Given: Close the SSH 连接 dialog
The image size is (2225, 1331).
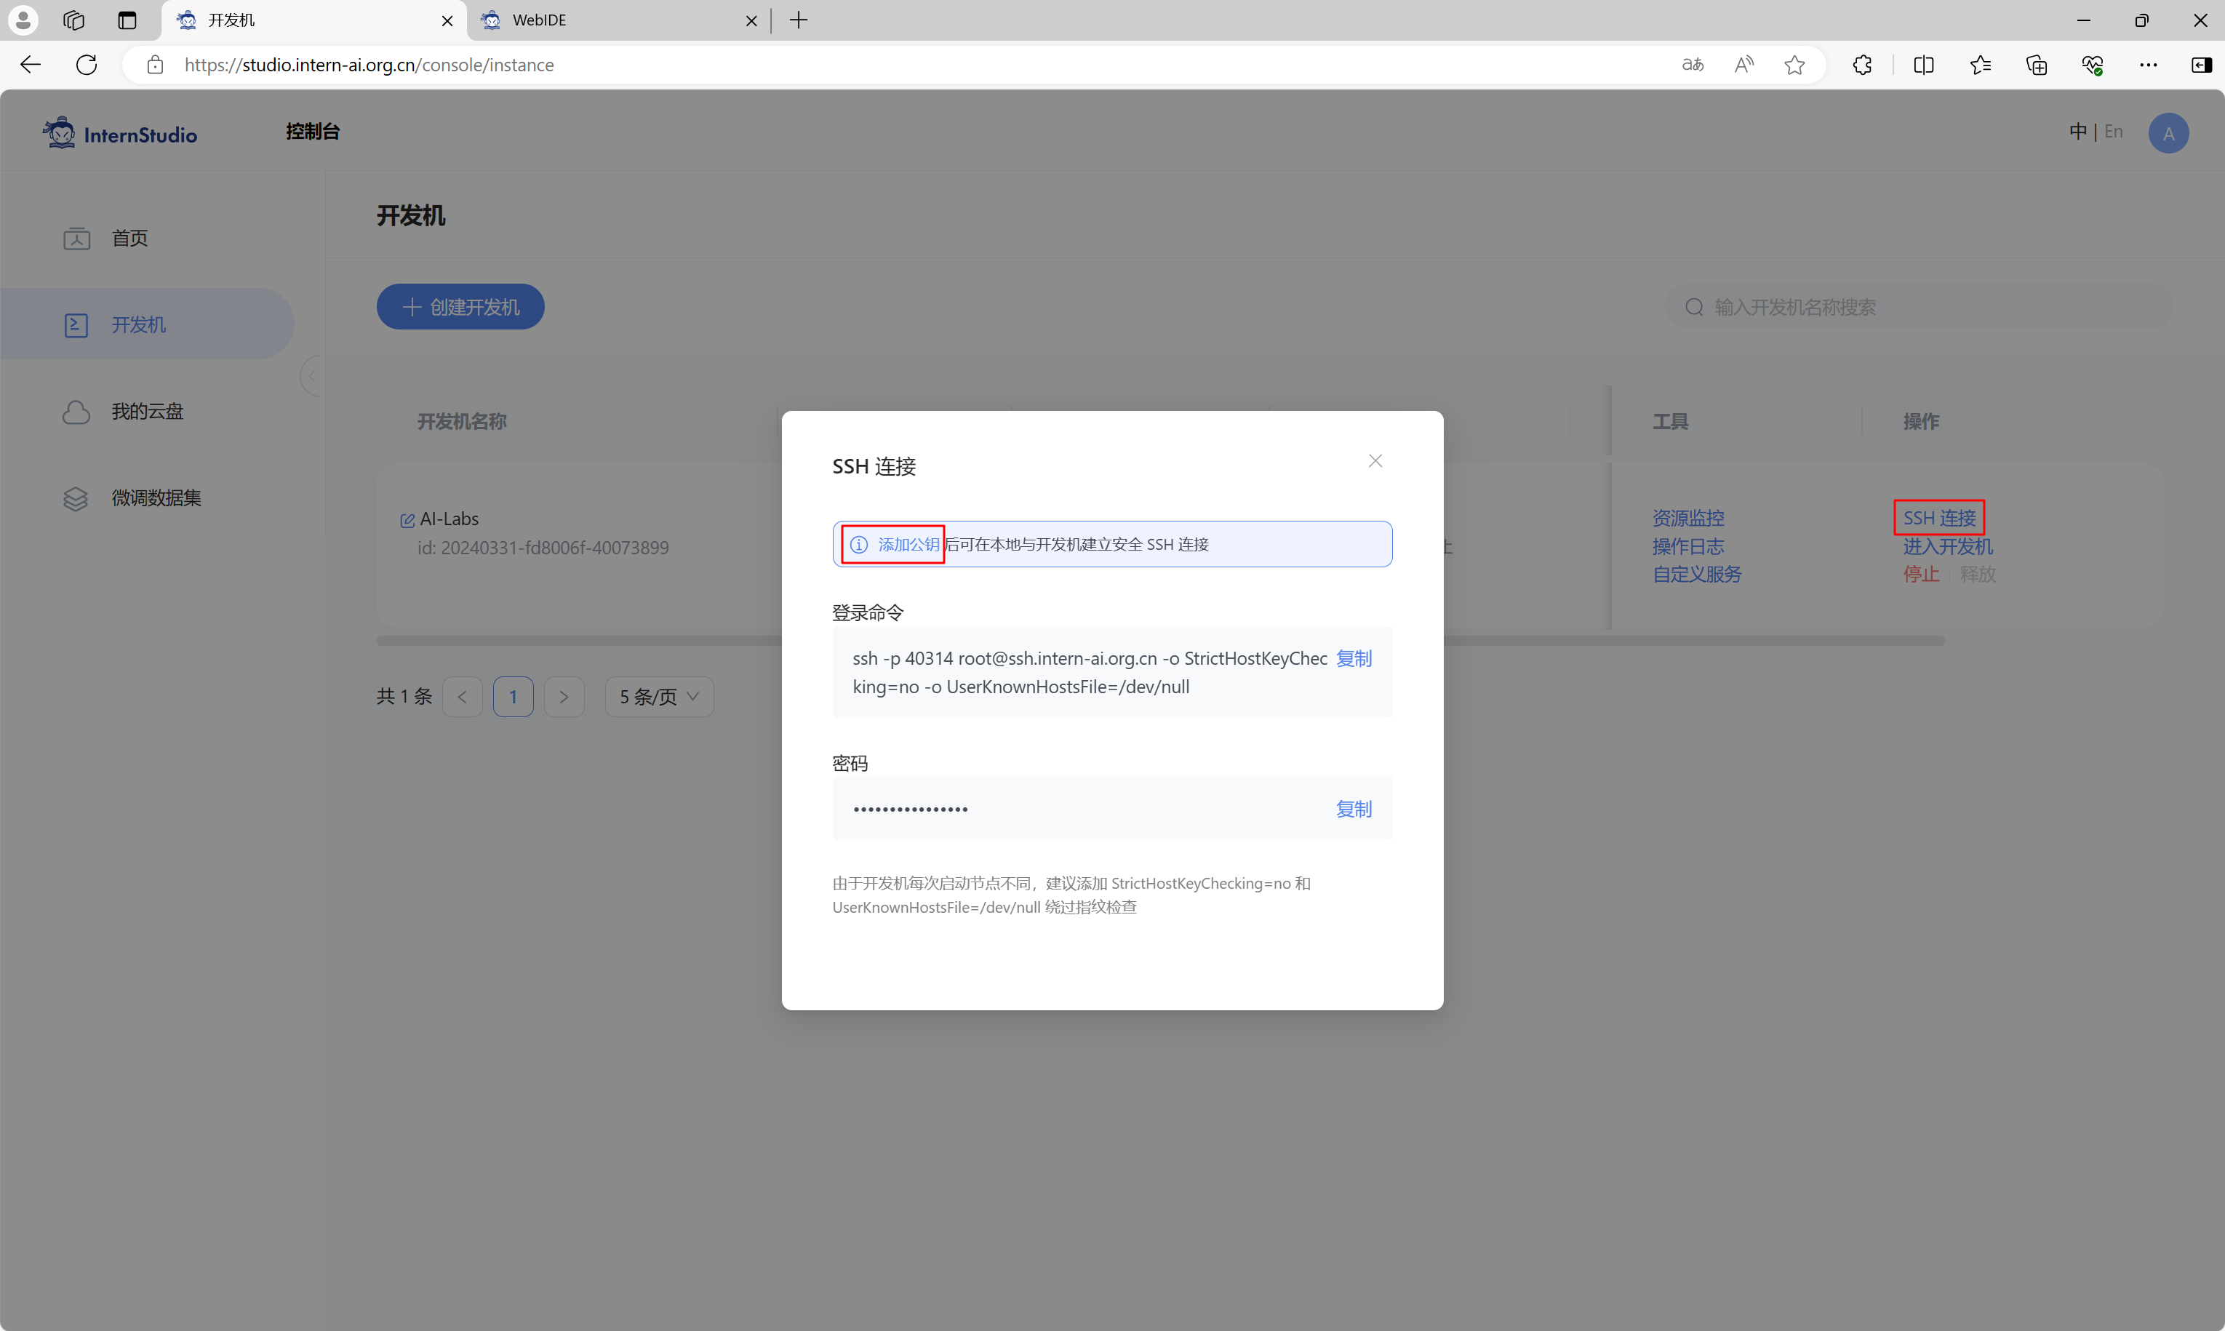Looking at the screenshot, I should 1375,461.
